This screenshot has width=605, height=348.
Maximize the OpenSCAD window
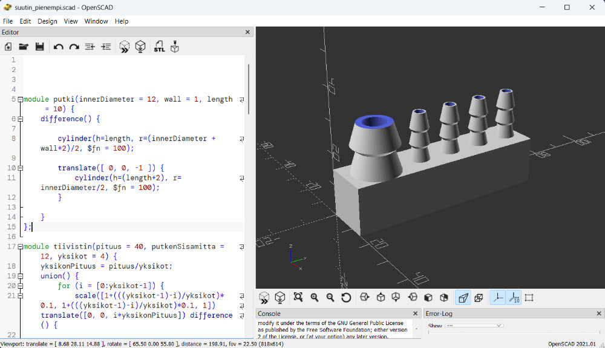[x=567, y=7]
